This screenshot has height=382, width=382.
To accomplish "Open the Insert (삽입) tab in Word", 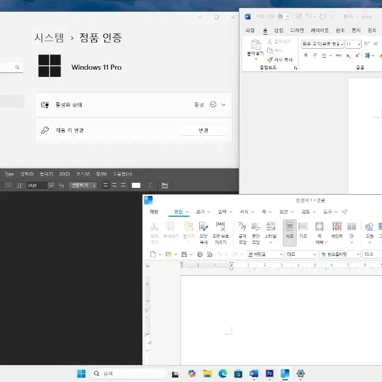I will coord(278,30).
